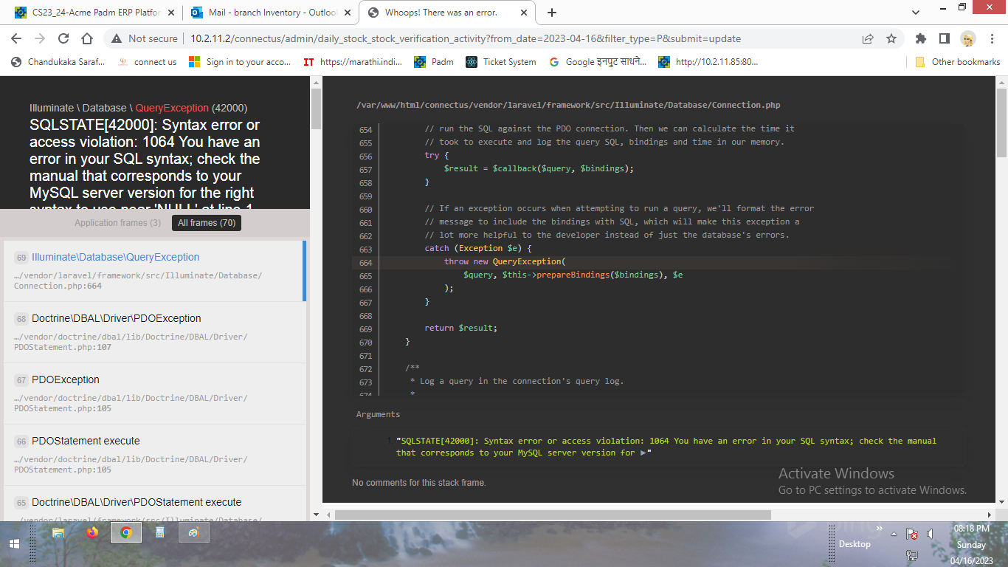
Task: Click the Arguments heading
Action: click(x=378, y=414)
